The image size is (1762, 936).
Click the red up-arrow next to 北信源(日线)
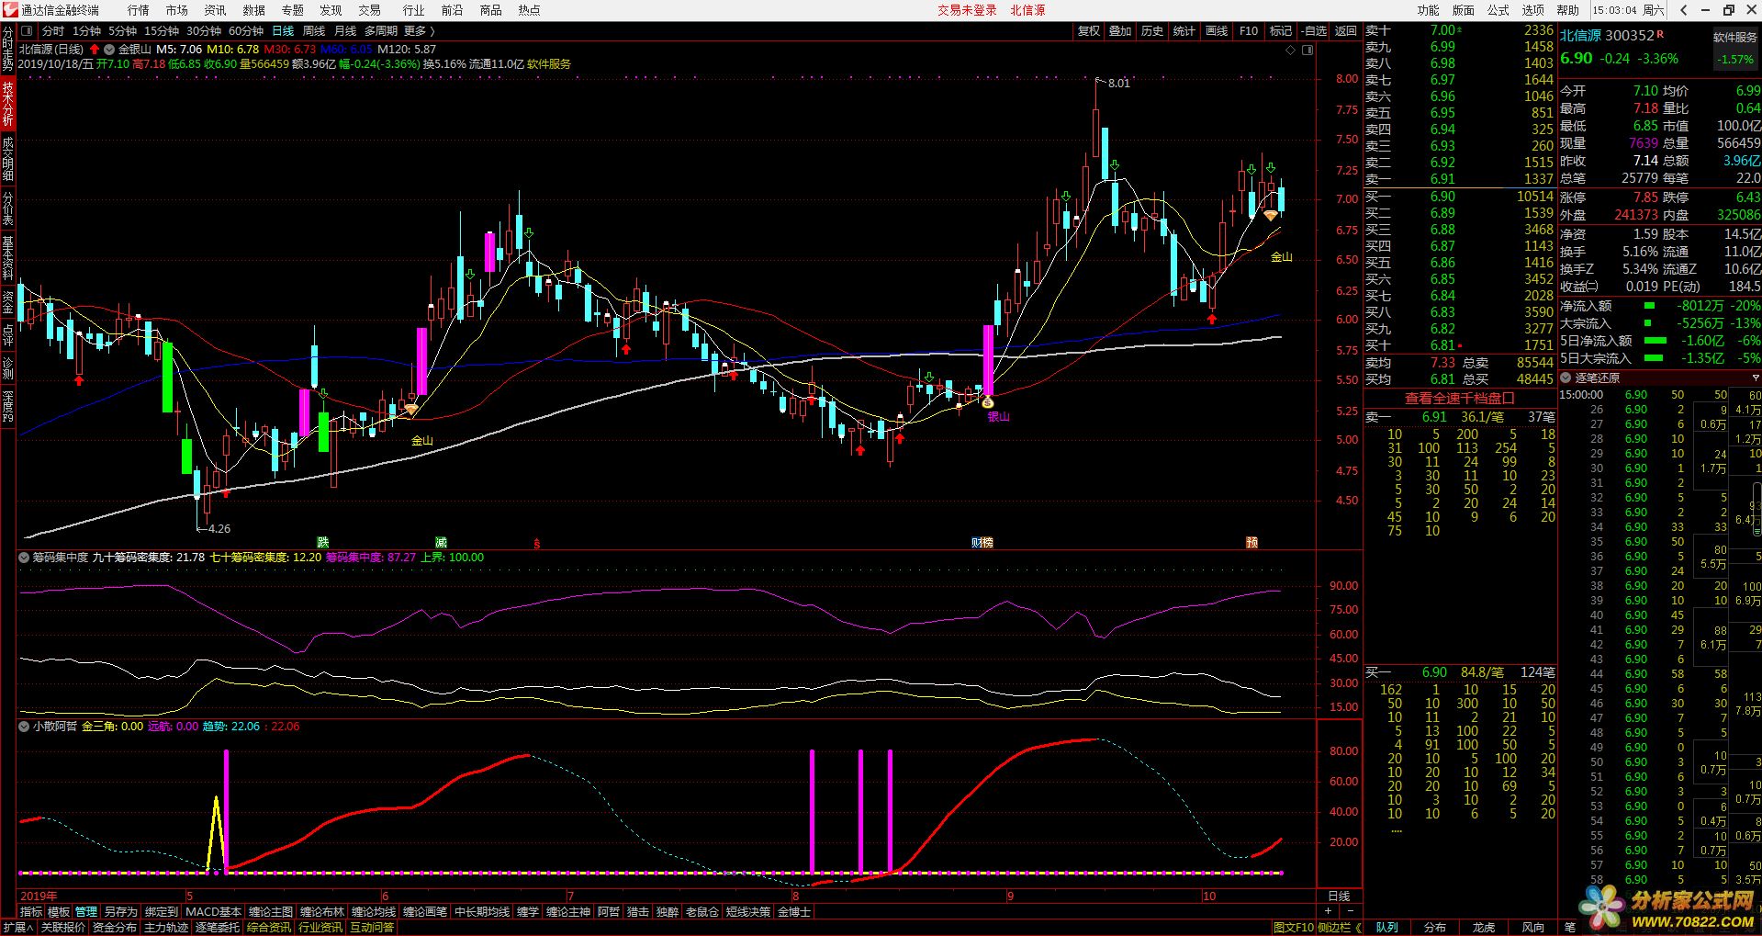[x=95, y=50]
